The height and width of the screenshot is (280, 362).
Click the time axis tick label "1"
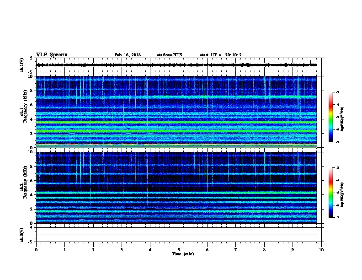(x=65, y=250)
